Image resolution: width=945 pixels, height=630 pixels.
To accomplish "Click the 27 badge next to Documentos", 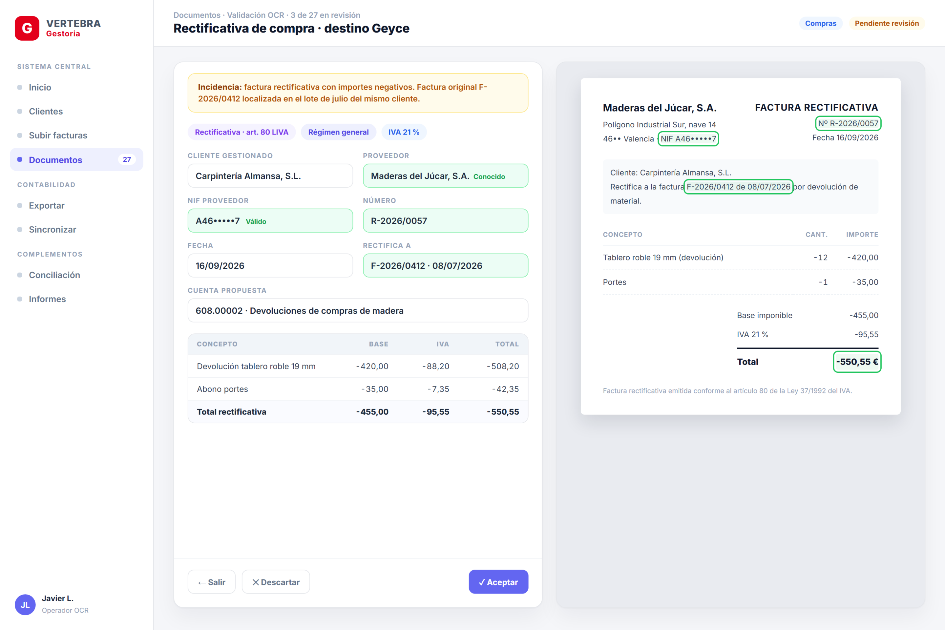I will pos(127,159).
